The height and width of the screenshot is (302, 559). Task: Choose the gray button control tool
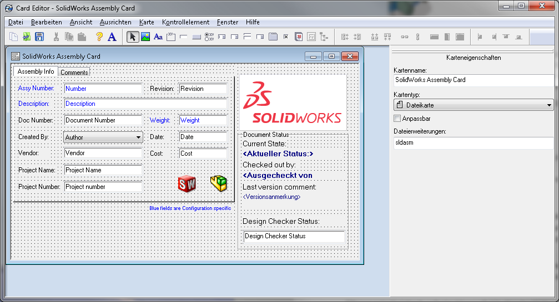point(197,37)
